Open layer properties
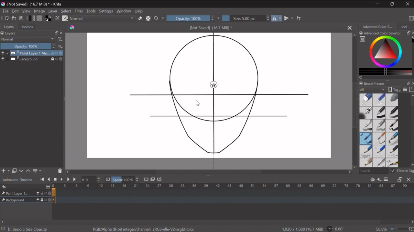The image size is (414, 232). click(x=35, y=171)
